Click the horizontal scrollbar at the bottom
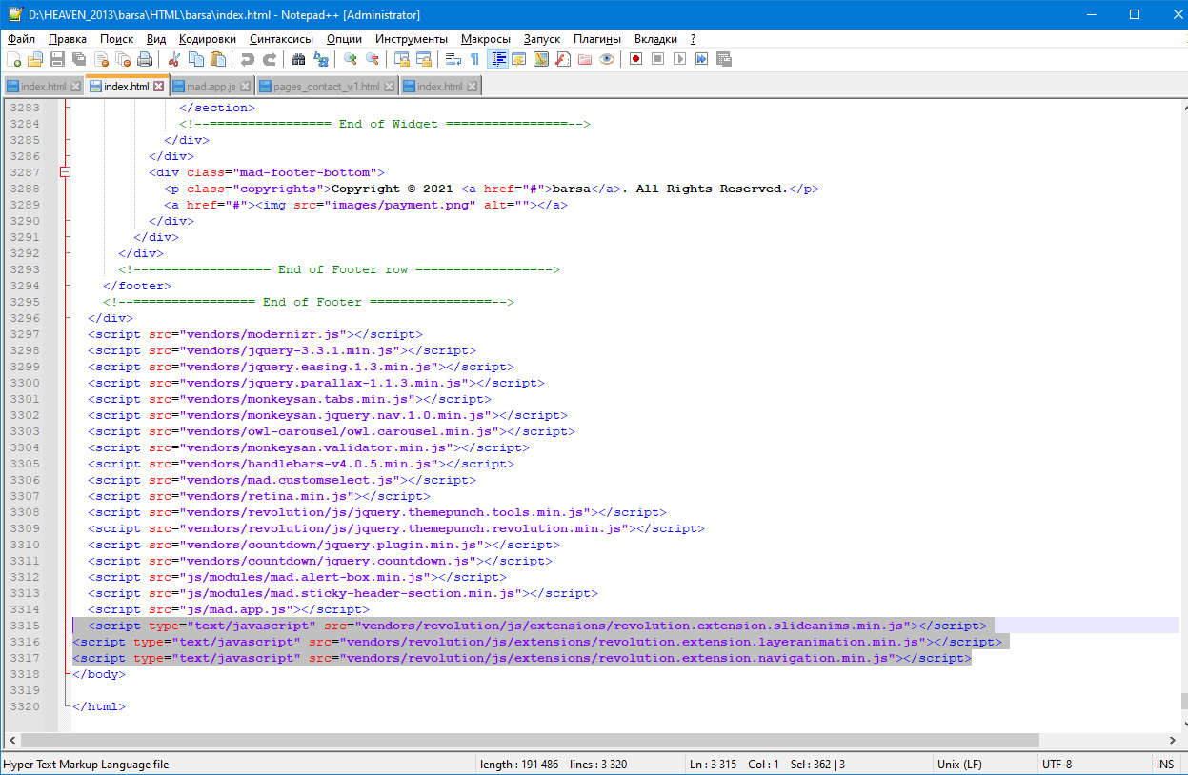 point(530,740)
